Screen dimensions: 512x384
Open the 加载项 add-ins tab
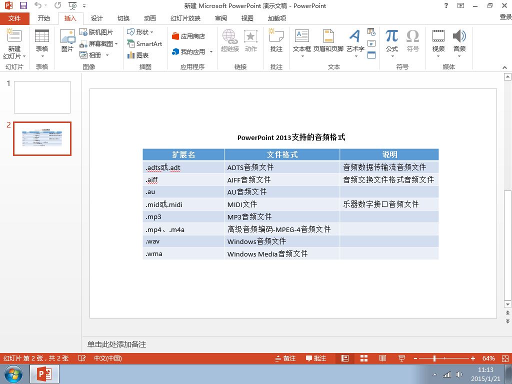(277, 18)
